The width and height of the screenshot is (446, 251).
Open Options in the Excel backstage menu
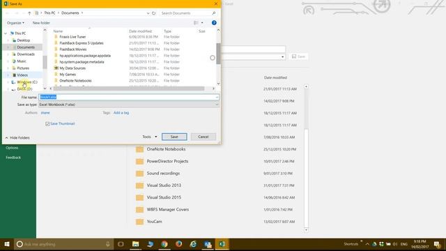[12, 148]
